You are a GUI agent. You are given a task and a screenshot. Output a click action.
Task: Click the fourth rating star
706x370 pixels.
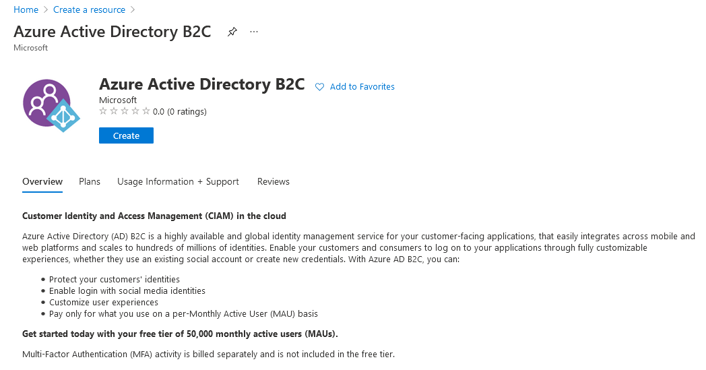135,111
